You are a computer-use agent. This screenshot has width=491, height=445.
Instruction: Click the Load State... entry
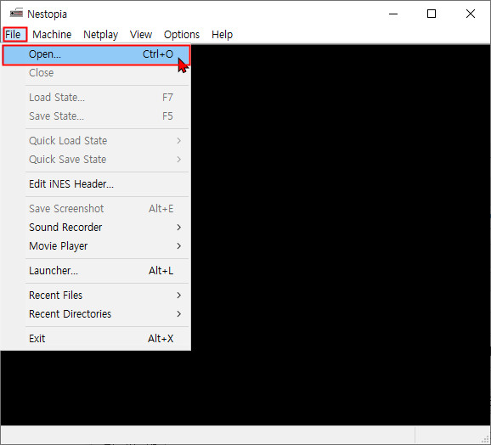click(96, 98)
